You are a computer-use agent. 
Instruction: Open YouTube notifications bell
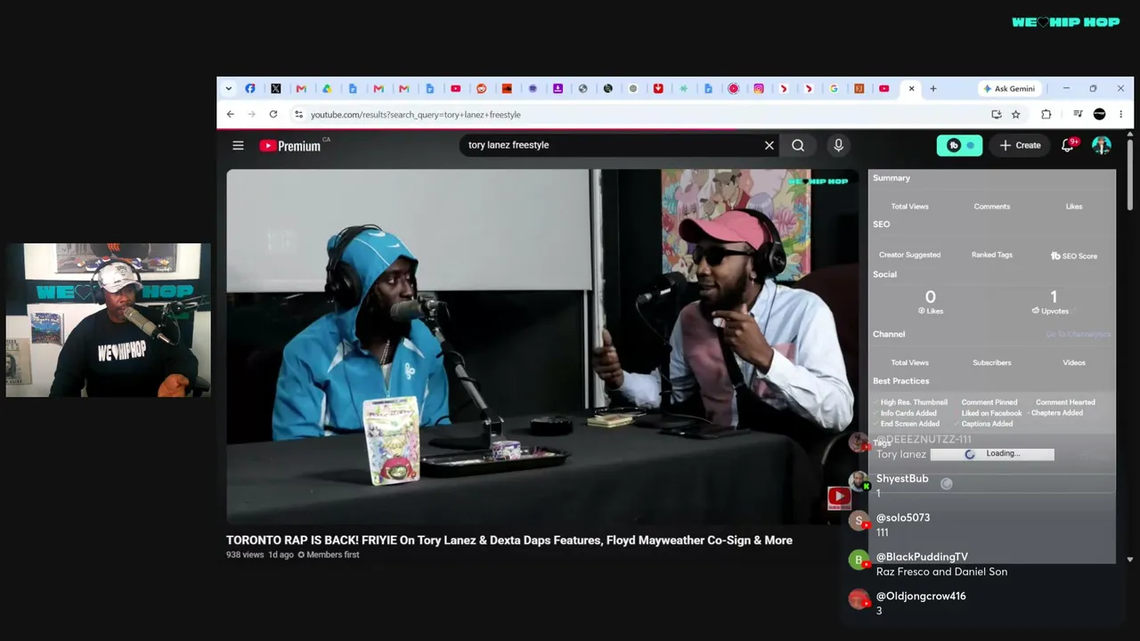click(1068, 145)
